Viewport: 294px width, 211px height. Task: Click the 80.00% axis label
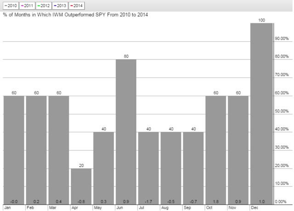[x=282, y=56]
